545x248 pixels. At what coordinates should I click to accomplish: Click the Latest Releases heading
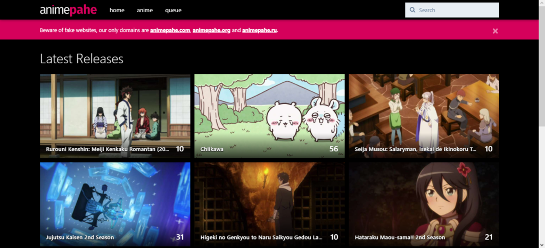81,58
